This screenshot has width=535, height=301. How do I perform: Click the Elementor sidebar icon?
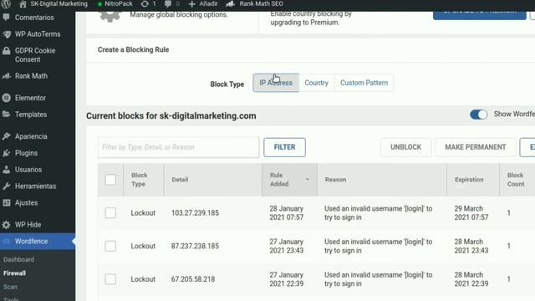click(x=6, y=98)
